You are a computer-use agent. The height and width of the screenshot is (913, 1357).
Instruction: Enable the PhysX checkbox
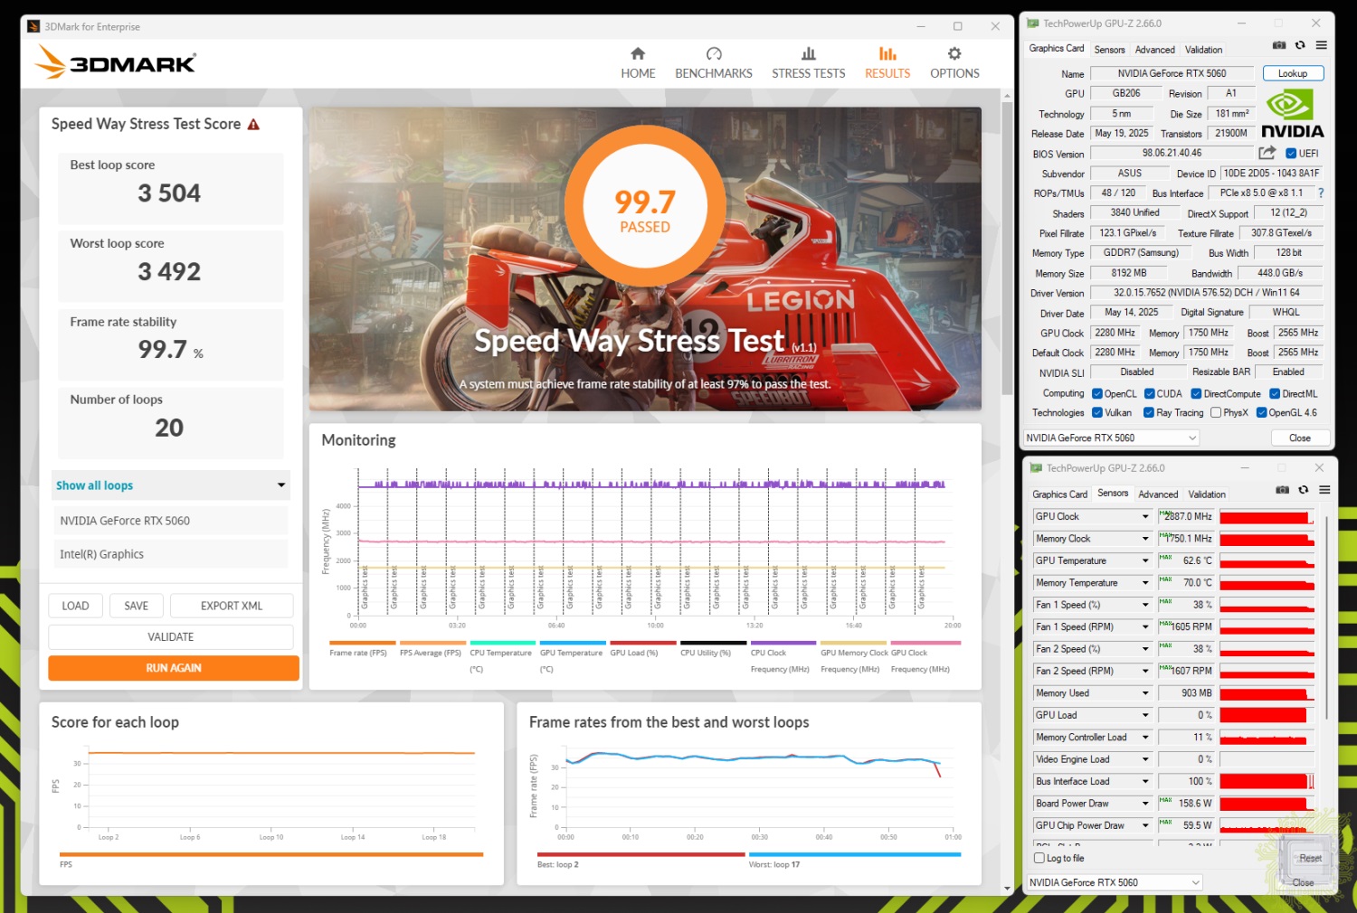1216,413
